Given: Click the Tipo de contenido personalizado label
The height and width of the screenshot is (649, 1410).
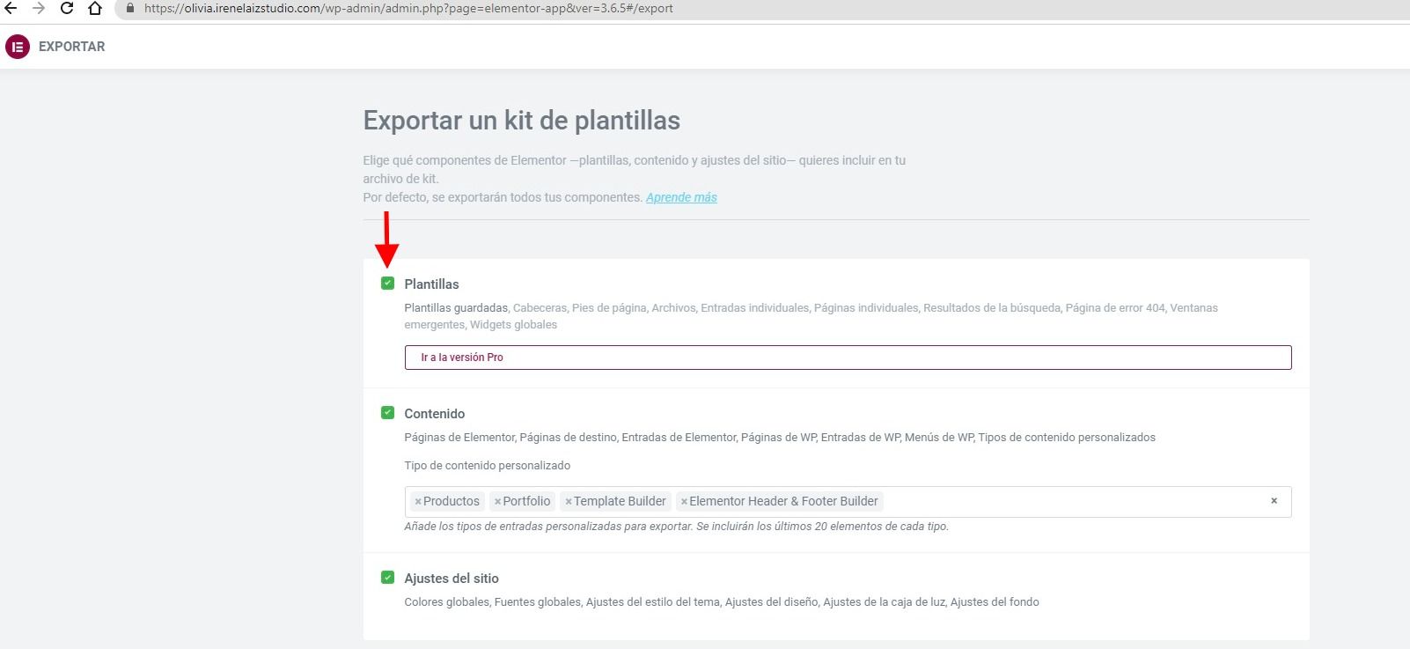Looking at the screenshot, I should point(488,466).
